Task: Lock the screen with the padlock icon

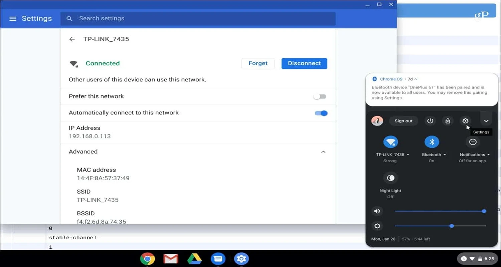Action: click(448, 121)
